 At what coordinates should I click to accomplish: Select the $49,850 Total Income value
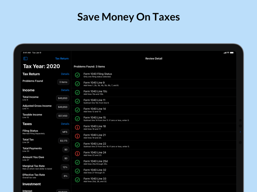point(63,98)
